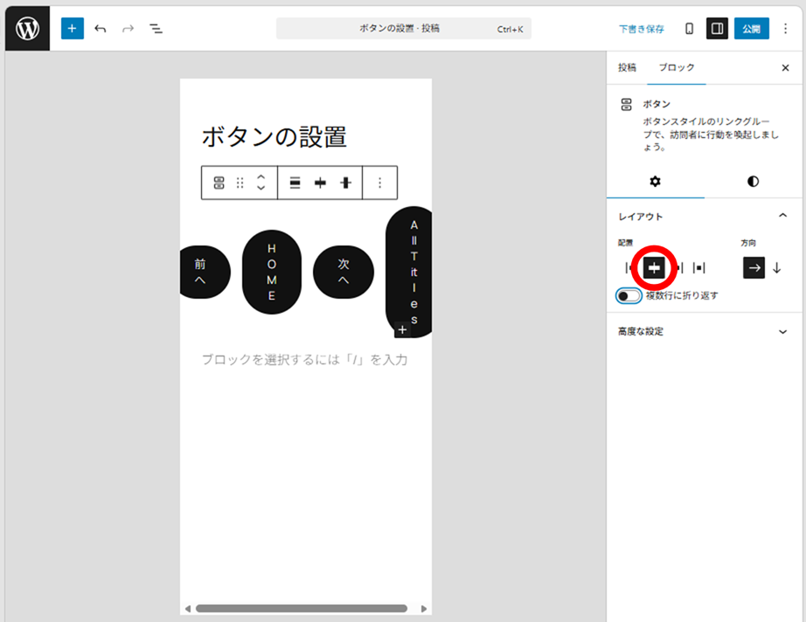806x622 pixels.
Task: Expand the 高度な設定 section
Action: point(782,332)
